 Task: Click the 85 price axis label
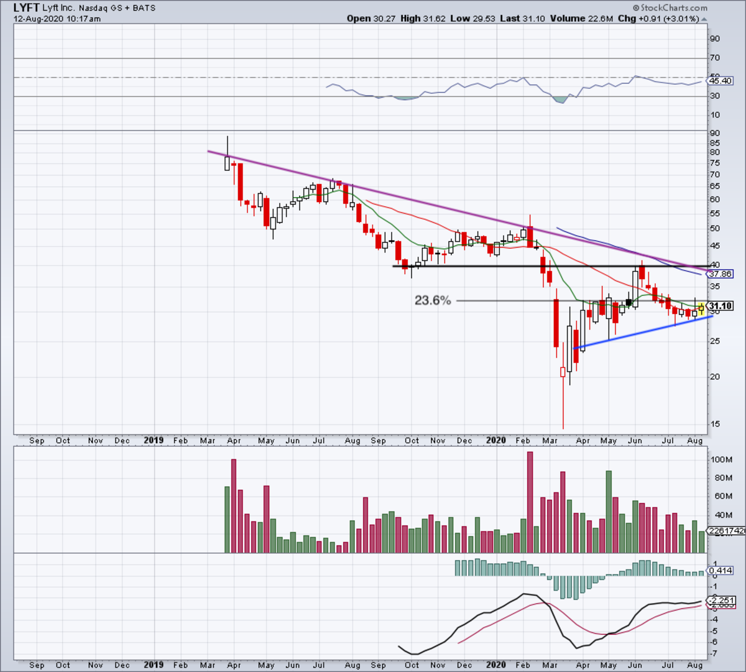coord(715,143)
